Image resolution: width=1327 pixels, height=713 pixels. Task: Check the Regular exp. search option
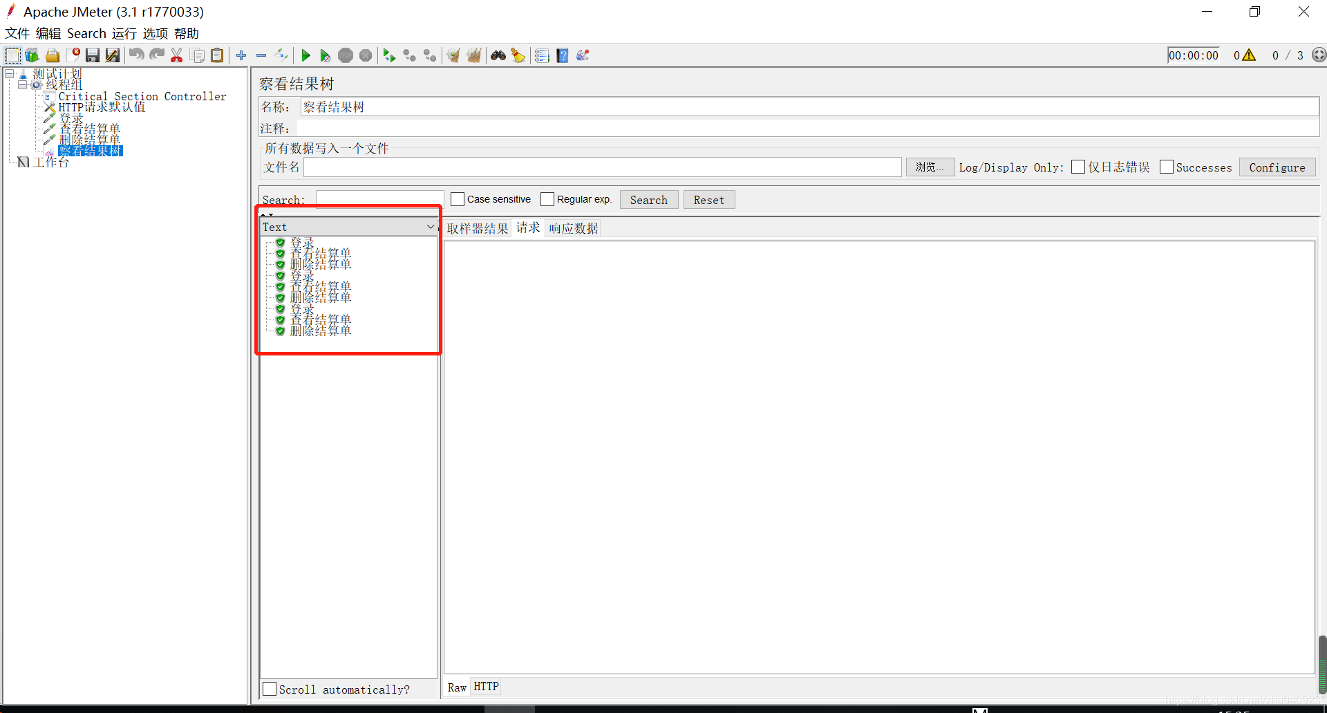548,199
